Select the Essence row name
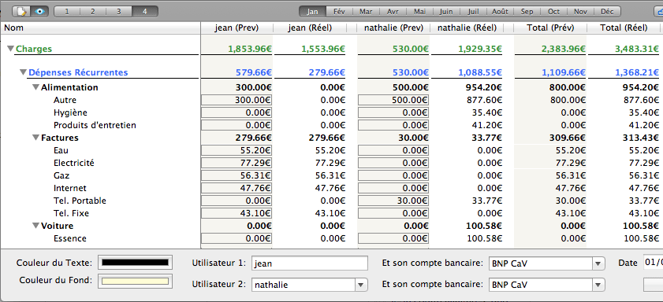 coord(69,238)
